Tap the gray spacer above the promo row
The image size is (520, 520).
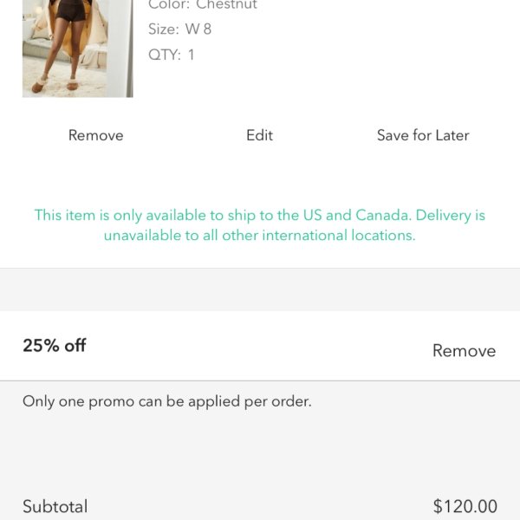click(x=260, y=289)
